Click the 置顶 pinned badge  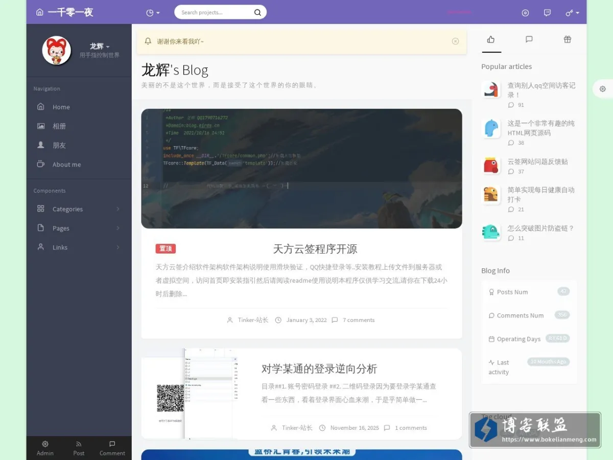point(166,248)
